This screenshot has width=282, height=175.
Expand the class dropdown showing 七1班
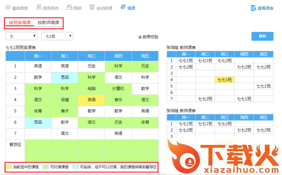tap(57, 36)
